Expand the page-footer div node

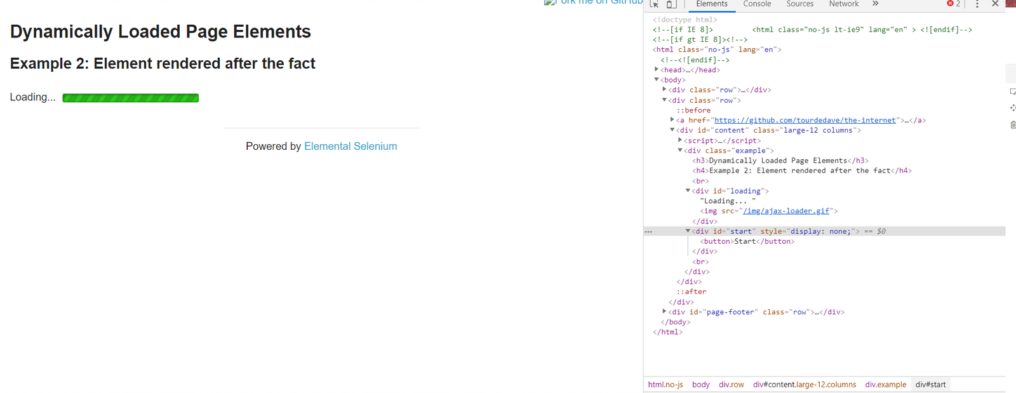click(664, 312)
